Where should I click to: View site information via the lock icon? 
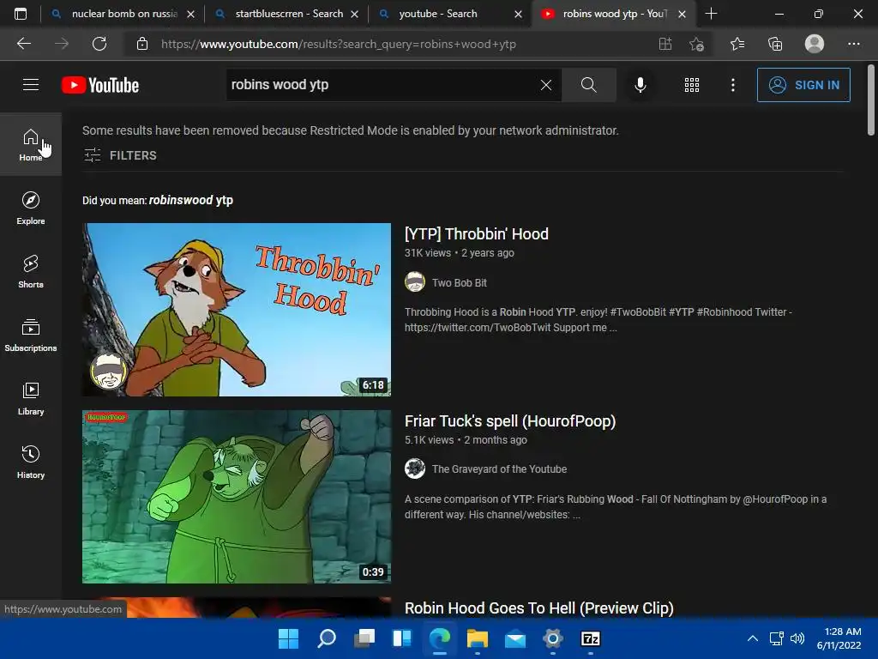[142, 44]
